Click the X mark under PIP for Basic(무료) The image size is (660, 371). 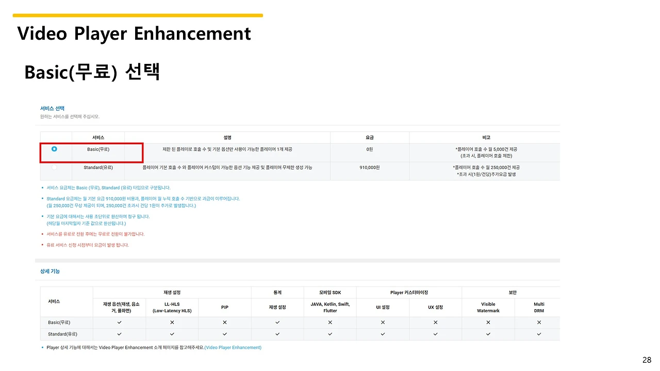[x=224, y=322]
